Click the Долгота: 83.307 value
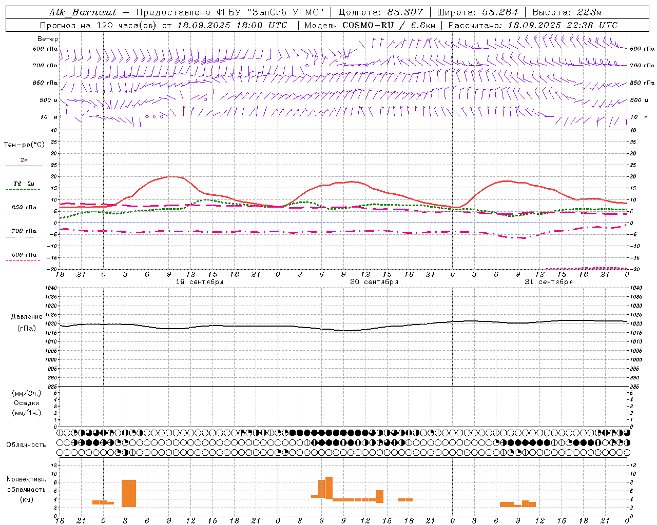The image size is (657, 525). point(381,12)
